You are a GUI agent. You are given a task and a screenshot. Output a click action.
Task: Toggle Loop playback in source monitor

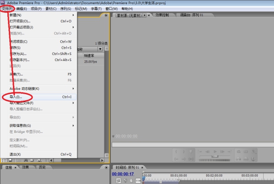[x=238, y=152]
